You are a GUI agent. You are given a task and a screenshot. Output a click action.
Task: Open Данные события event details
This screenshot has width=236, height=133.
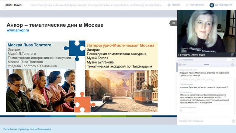pyautogui.click(x=224, y=5)
